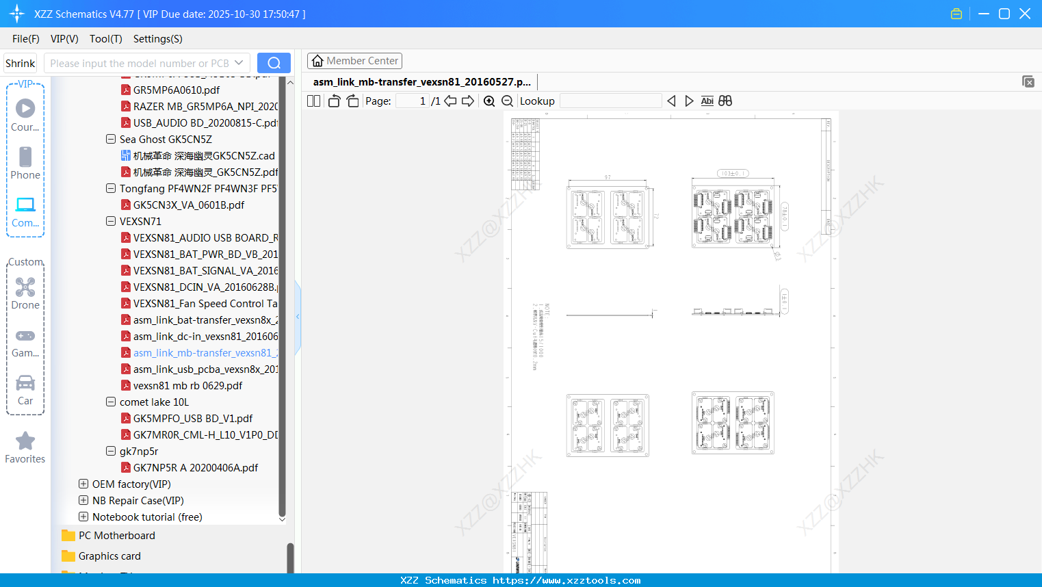Open VEXSN81_DCIN_VA_20160628B file
Viewport: 1042px width, 587px height.
199,287
